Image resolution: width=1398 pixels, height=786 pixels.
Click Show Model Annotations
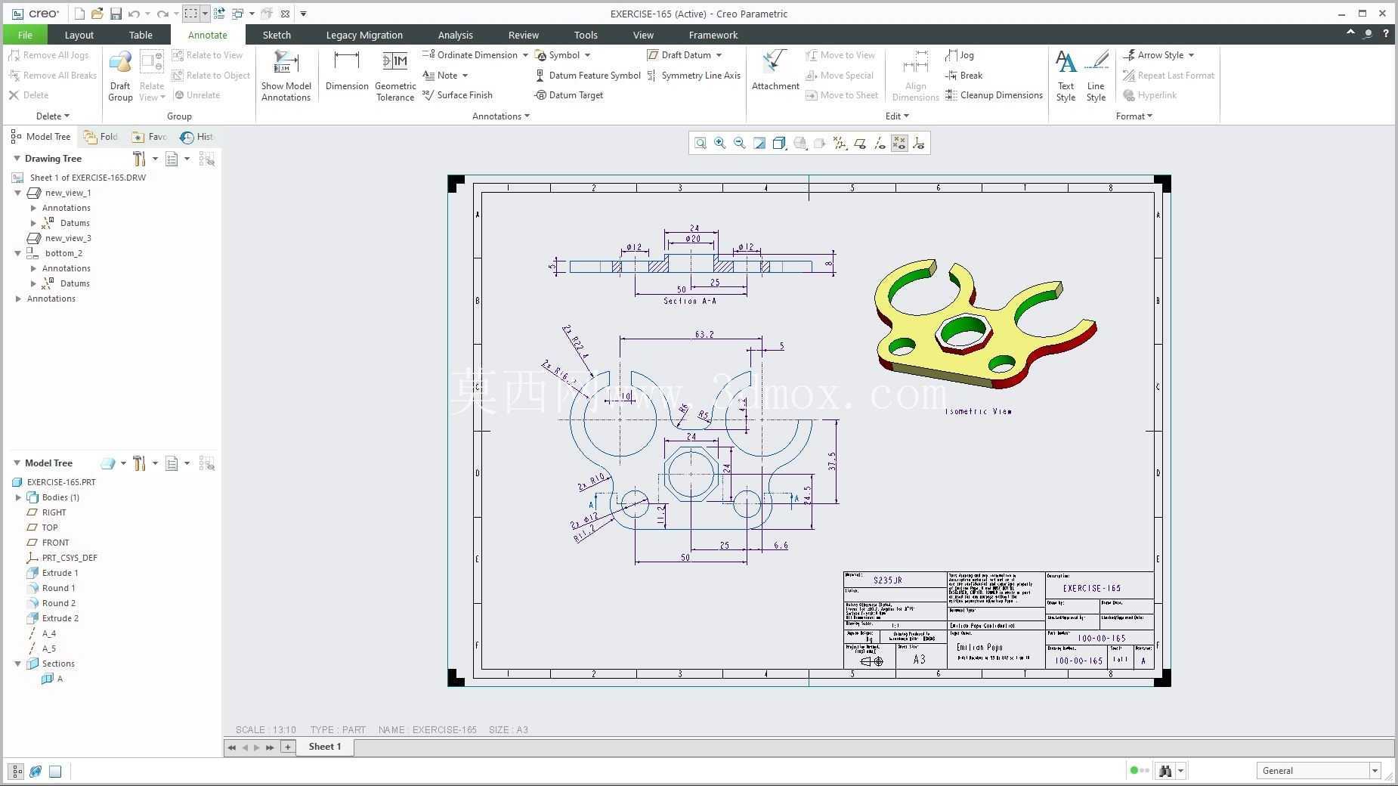coord(286,76)
